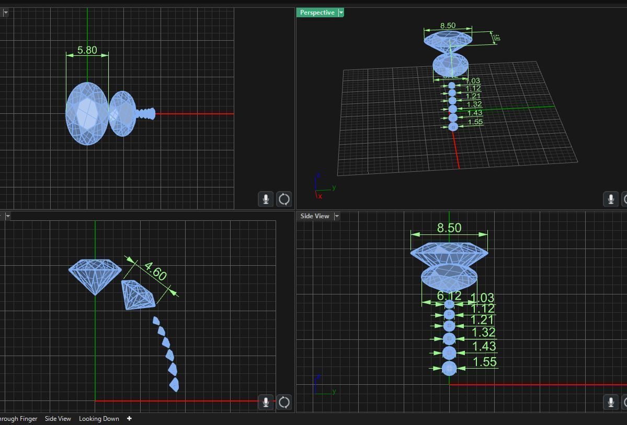627x425 pixels.
Task: Select the 6.12 dimension in Side View
Action: coord(449,296)
